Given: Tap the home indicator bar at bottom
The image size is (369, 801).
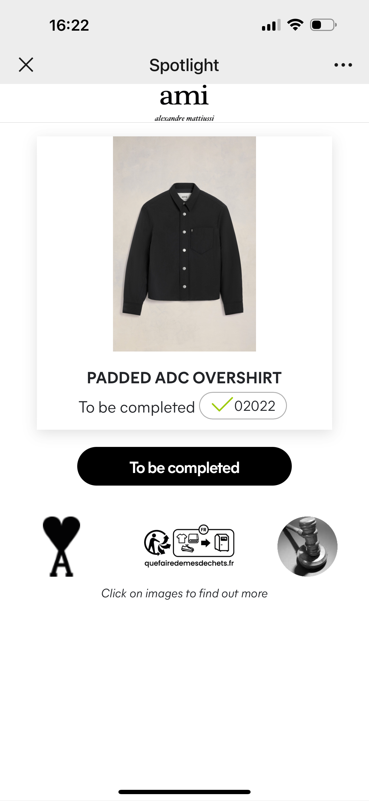Looking at the screenshot, I should 184,792.
